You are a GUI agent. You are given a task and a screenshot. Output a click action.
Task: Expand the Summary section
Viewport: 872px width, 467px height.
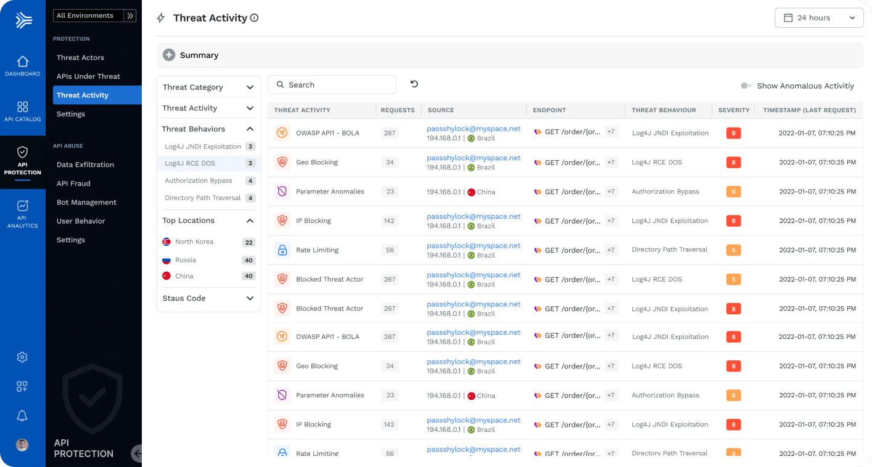[169, 55]
